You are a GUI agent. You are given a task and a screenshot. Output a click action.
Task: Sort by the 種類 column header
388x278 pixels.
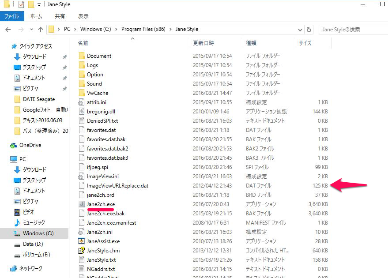251,43
